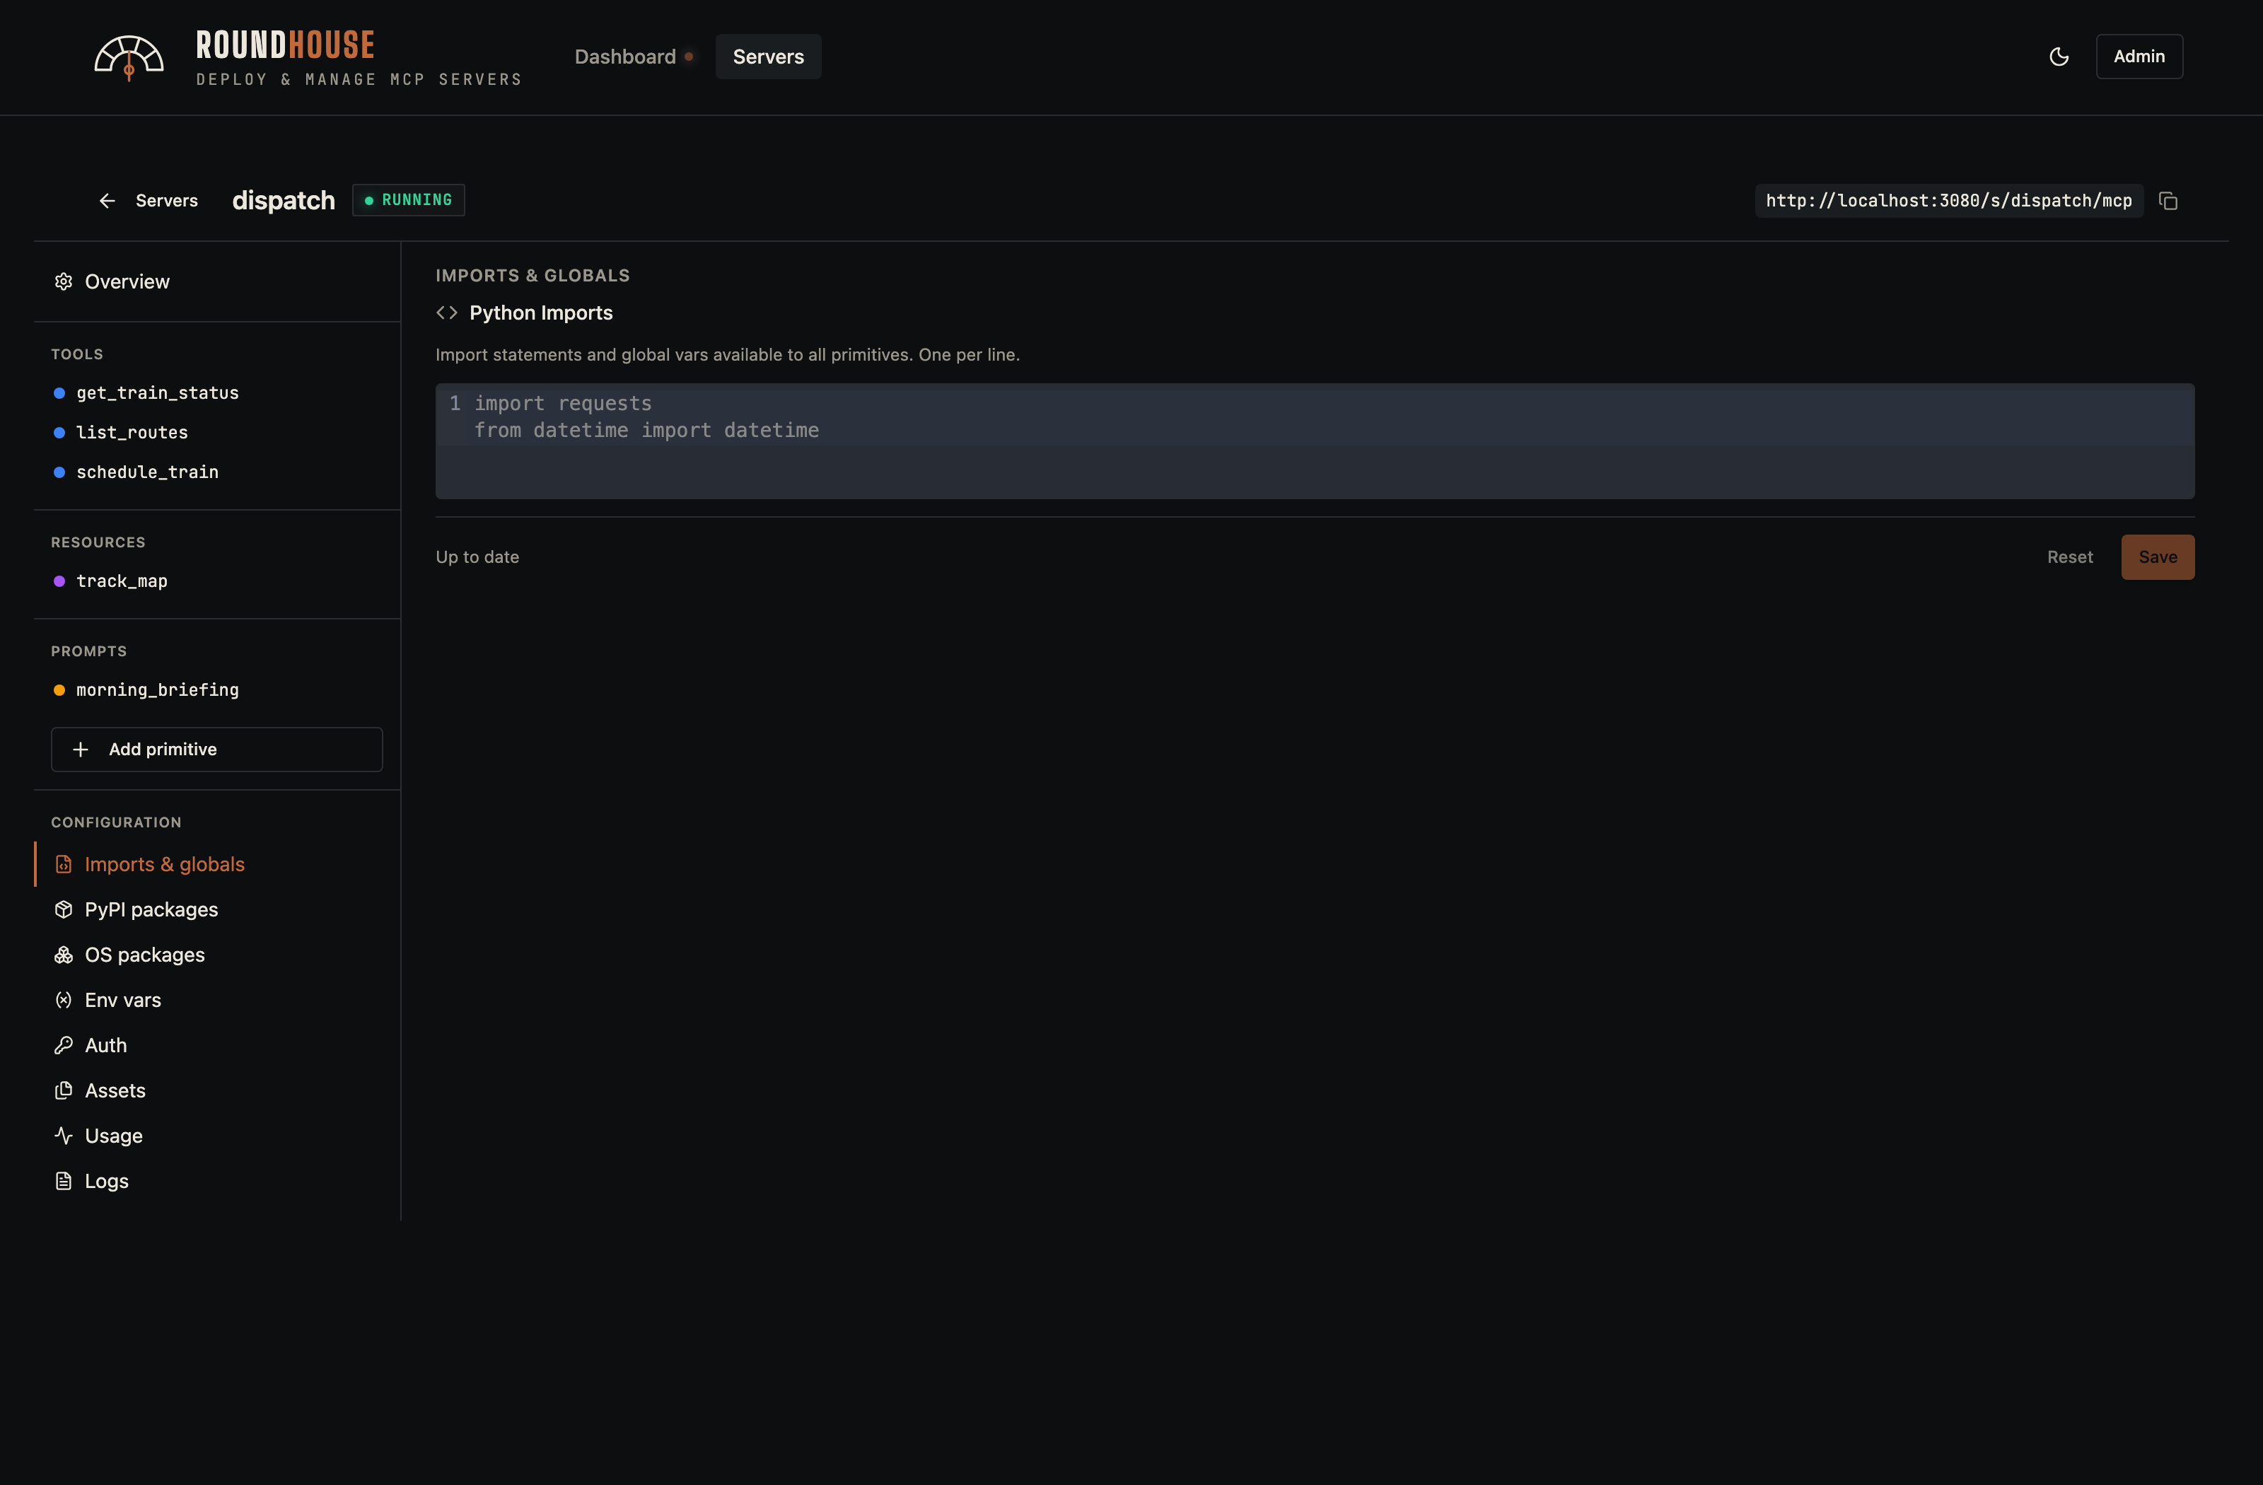This screenshot has height=1485, width=2263.
Task: Open the morning_briefing prompt
Action: pyautogui.click(x=217, y=690)
